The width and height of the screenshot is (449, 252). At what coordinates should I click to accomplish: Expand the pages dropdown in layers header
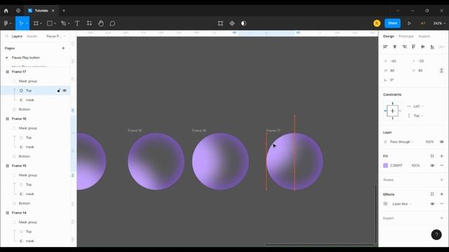56,36
